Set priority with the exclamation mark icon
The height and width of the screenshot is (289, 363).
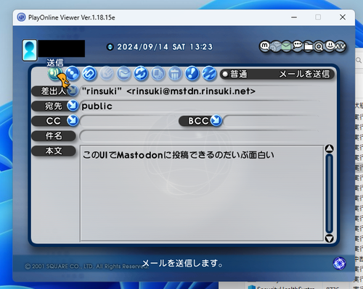coord(192,73)
